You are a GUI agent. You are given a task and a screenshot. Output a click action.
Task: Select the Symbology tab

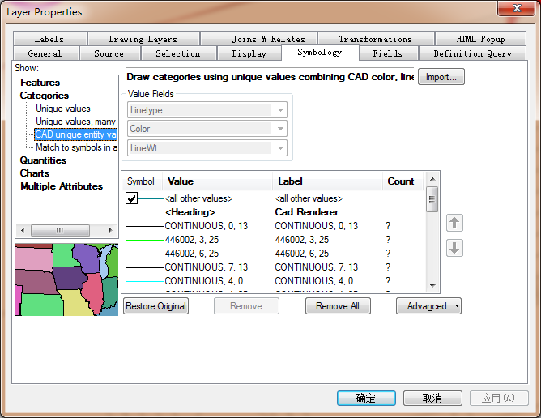tap(320, 52)
